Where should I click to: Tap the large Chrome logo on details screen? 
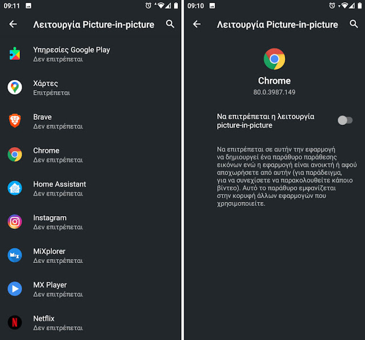point(274,59)
